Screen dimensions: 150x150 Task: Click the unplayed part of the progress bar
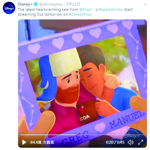110,135
